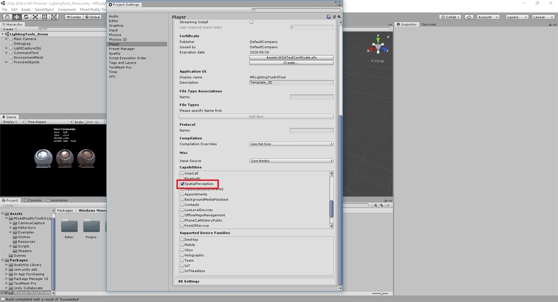Click the Create certificate button

[292, 63]
